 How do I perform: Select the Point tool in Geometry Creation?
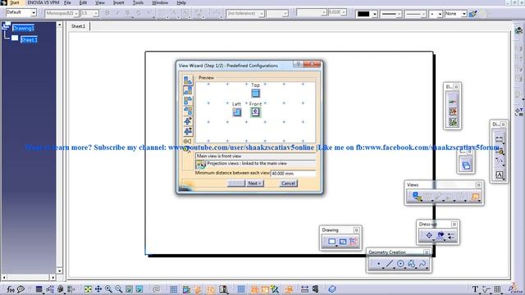coord(378,264)
